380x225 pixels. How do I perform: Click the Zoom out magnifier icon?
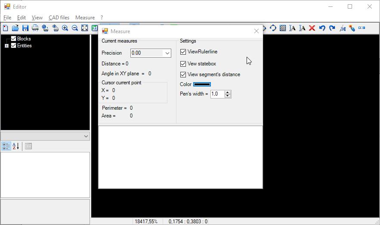click(x=75, y=28)
